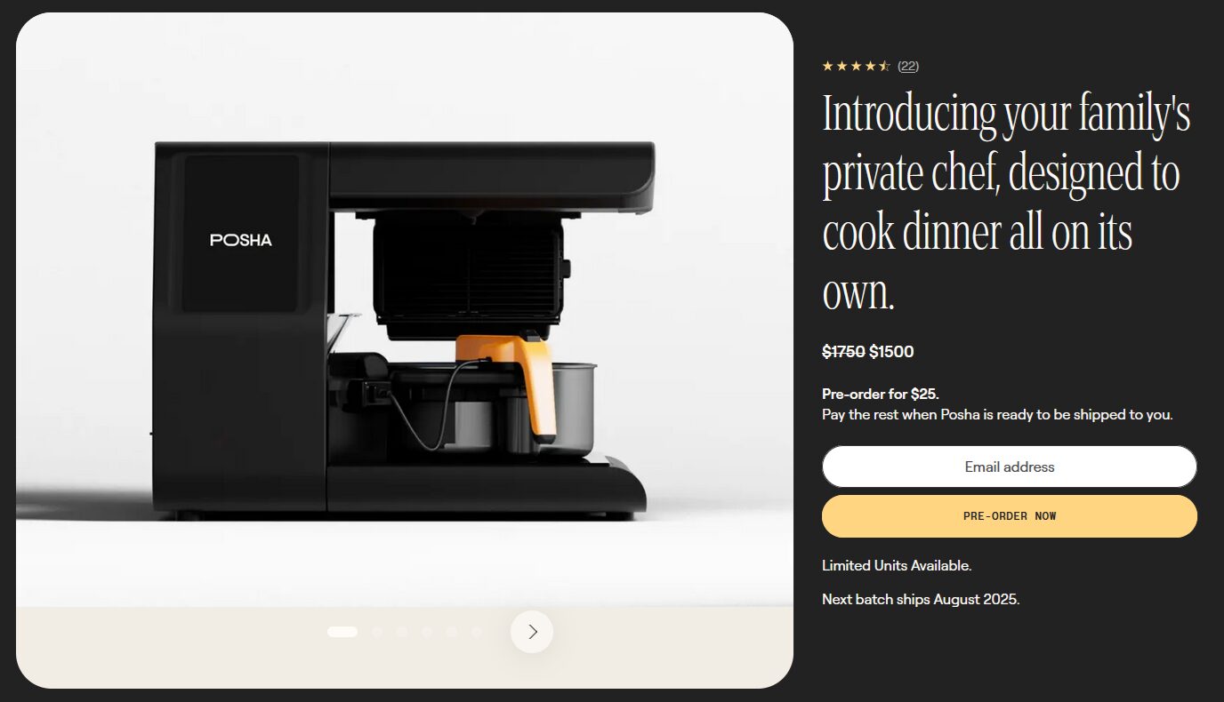
Task: Advance carousel with the next arrow
Action: pyautogui.click(x=532, y=632)
